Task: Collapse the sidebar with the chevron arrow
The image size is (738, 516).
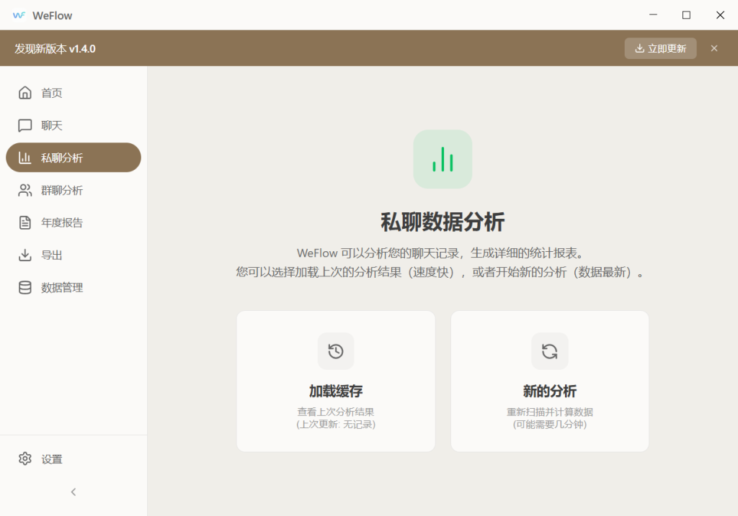Action: [74, 492]
